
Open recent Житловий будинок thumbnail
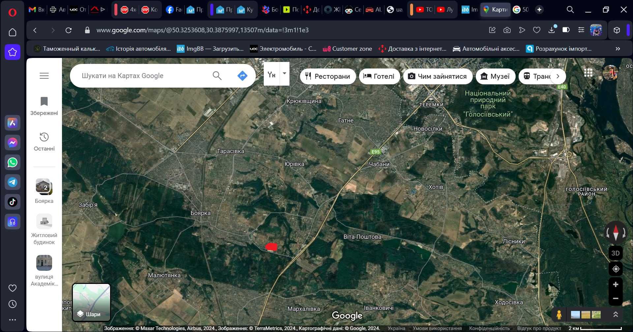click(44, 230)
